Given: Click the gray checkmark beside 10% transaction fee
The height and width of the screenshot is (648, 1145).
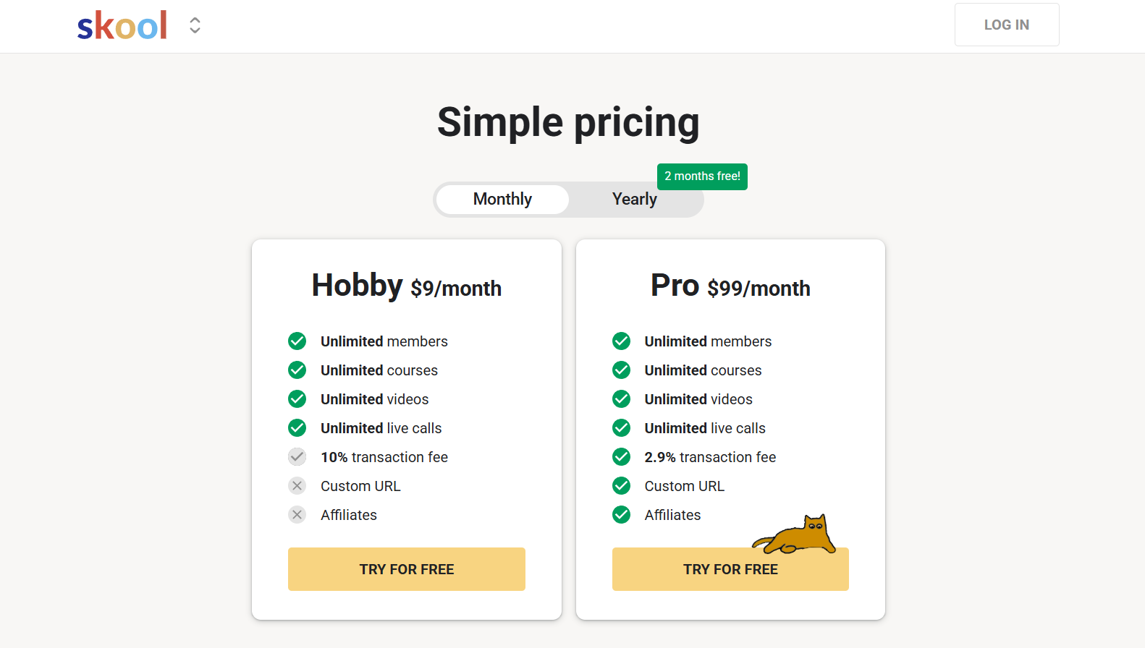Looking at the screenshot, I should point(297,456).
